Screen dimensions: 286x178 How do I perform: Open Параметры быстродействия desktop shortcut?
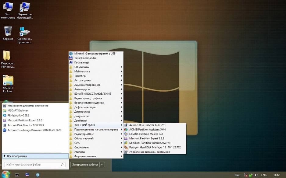(x=25, y=11)
